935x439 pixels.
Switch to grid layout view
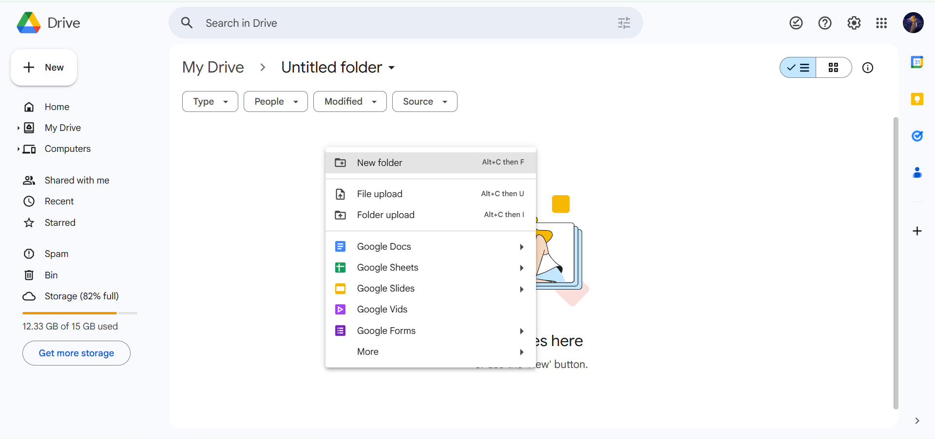tap(834, 68)
